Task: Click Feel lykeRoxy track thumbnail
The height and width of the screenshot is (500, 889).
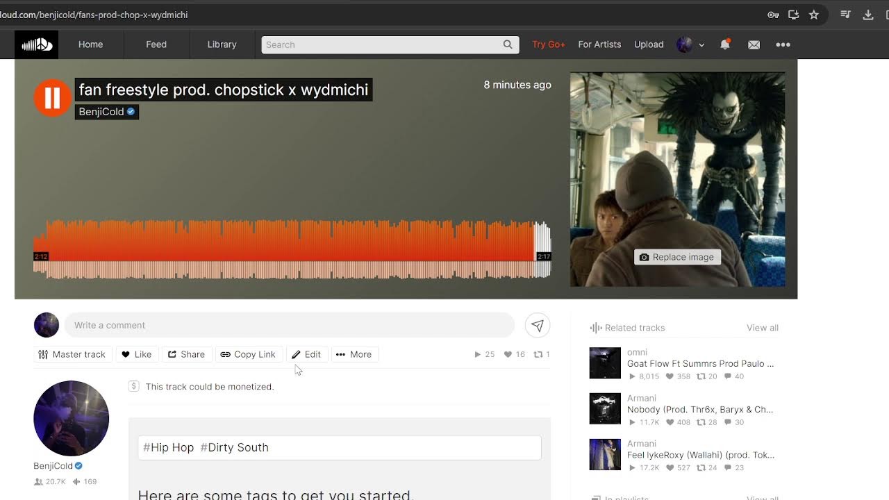Action: coord(605,455)
